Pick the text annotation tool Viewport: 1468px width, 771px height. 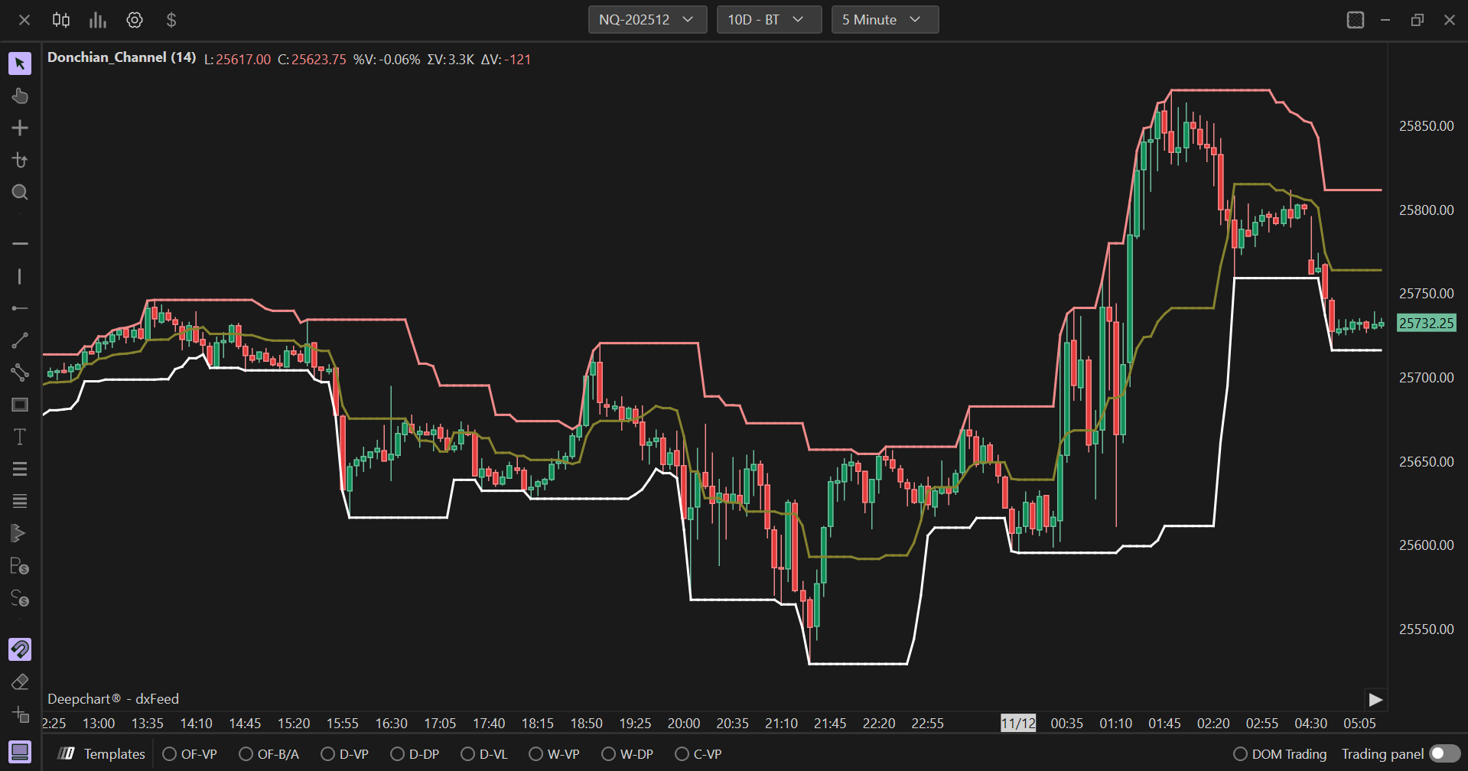coord(20,437)
